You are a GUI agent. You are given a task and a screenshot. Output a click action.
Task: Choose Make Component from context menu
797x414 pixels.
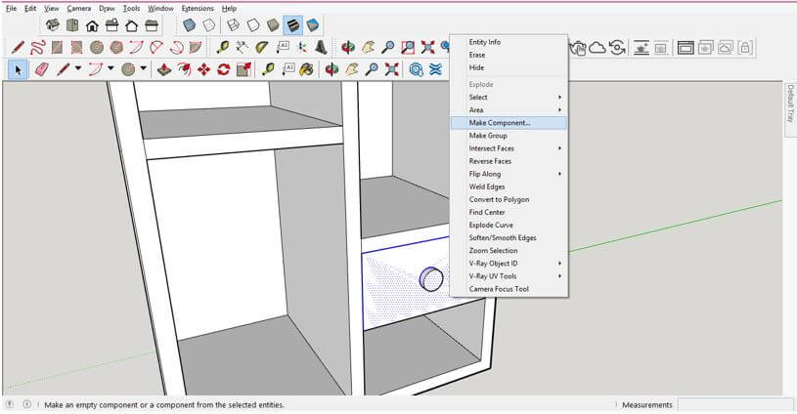(x=509, y=123)
